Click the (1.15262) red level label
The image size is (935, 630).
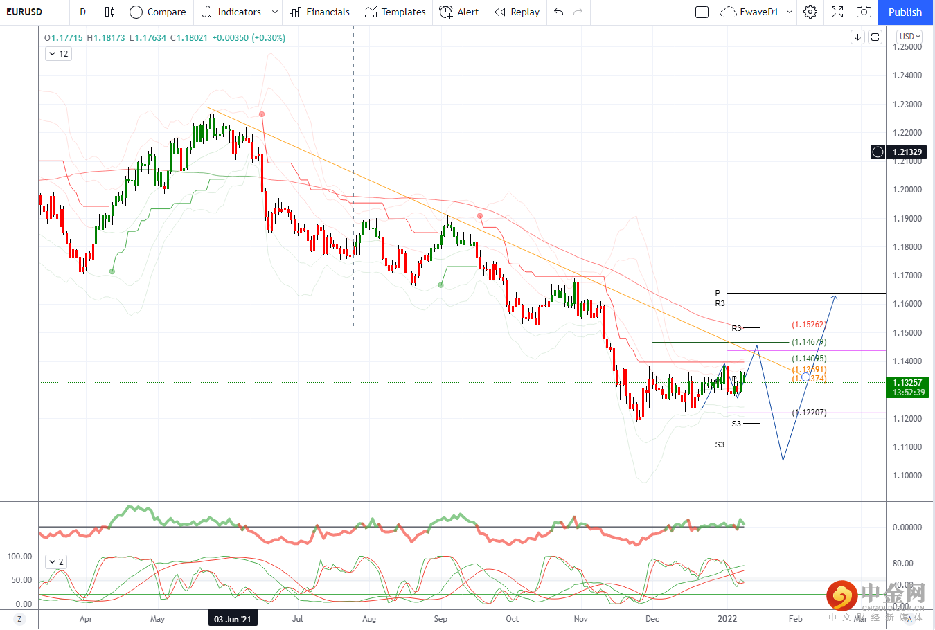coord(809,325)
